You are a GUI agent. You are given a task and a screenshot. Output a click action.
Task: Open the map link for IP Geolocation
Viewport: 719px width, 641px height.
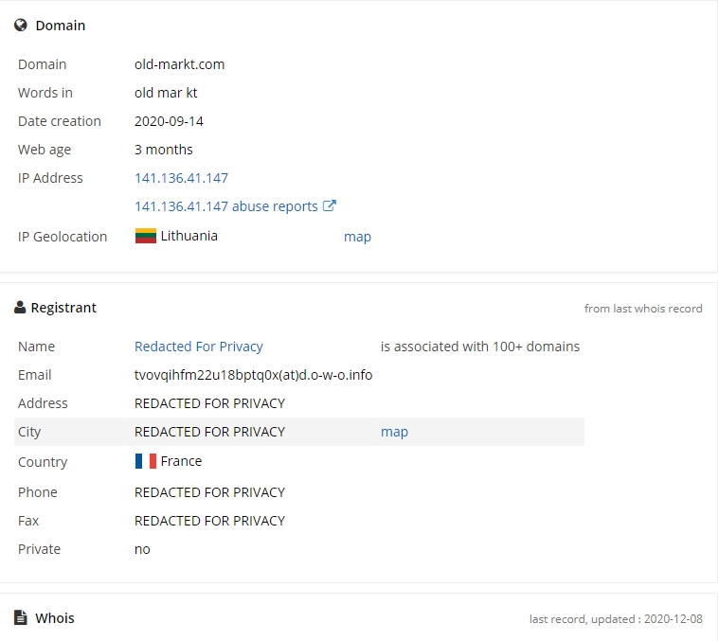point(357,237)
